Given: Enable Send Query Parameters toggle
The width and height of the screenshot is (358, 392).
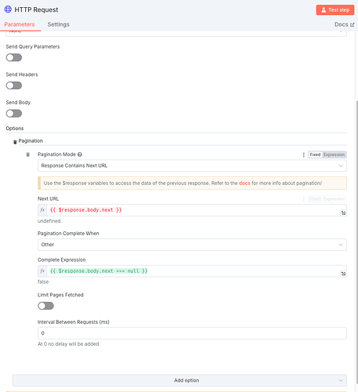Looking at the screenshot, I should click(14, 57).
